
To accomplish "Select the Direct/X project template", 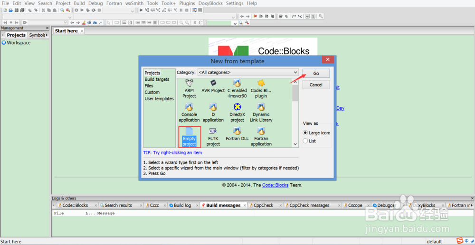I will pos(237,113).
